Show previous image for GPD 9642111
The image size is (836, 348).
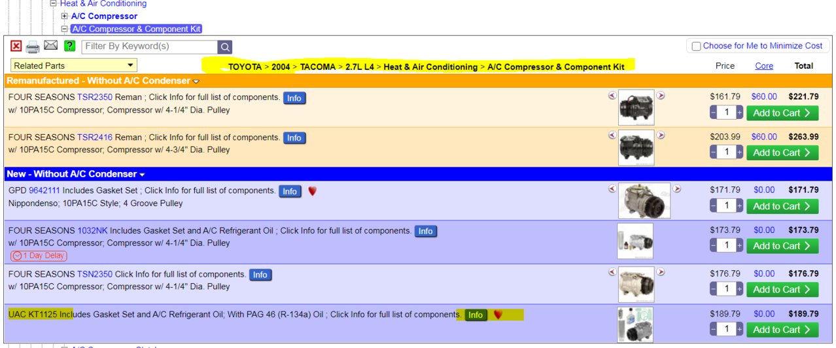point(612,189)
